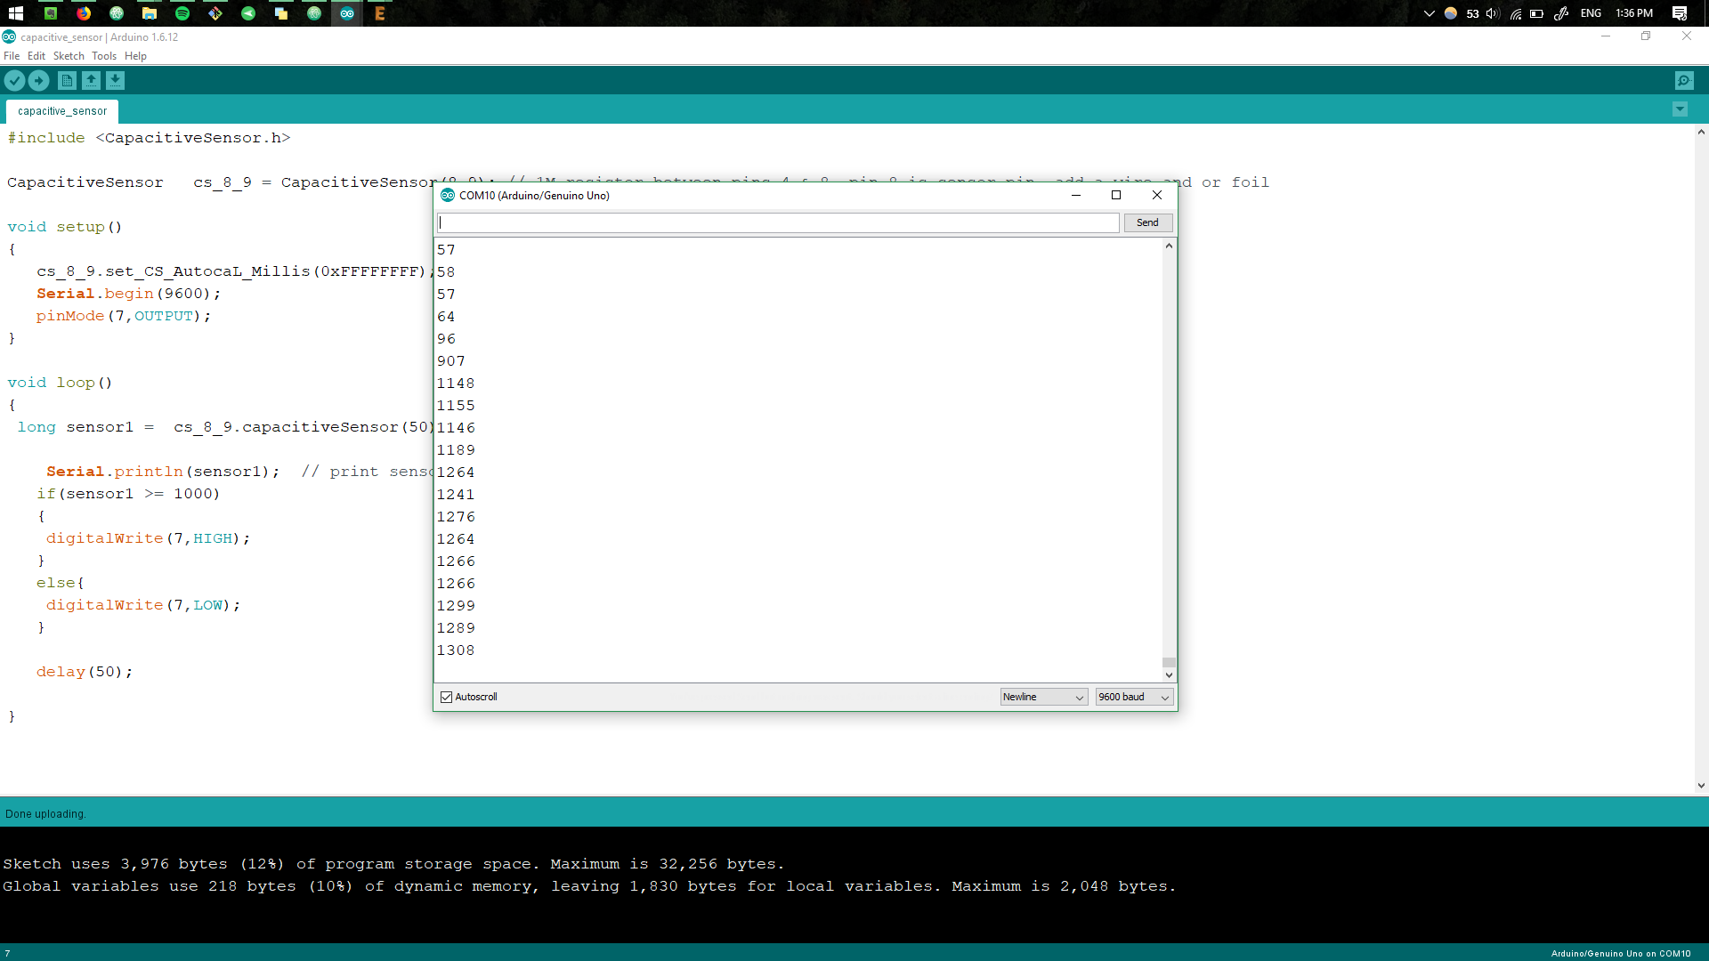Open File Explorer from the taskbar

[150, 13]
